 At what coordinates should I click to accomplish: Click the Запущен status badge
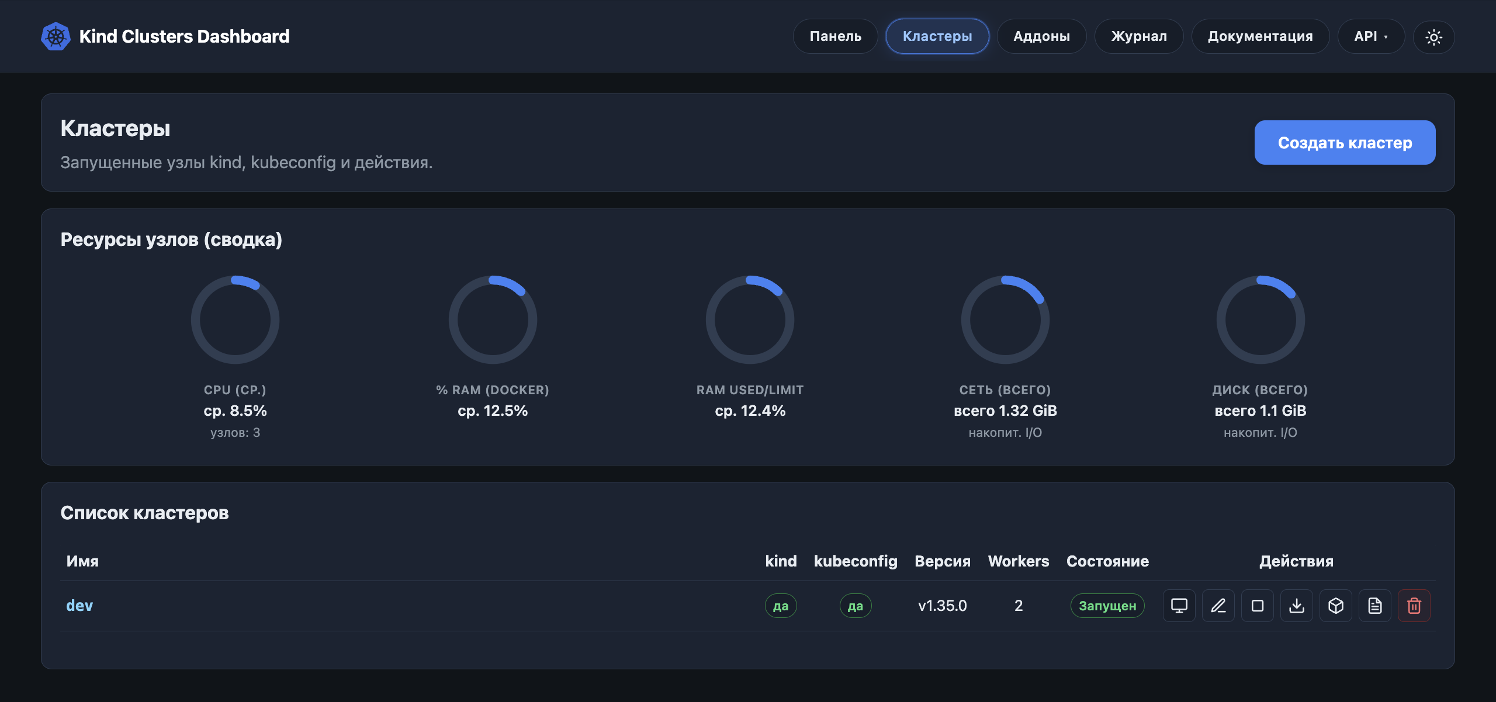coord(1107,606)
